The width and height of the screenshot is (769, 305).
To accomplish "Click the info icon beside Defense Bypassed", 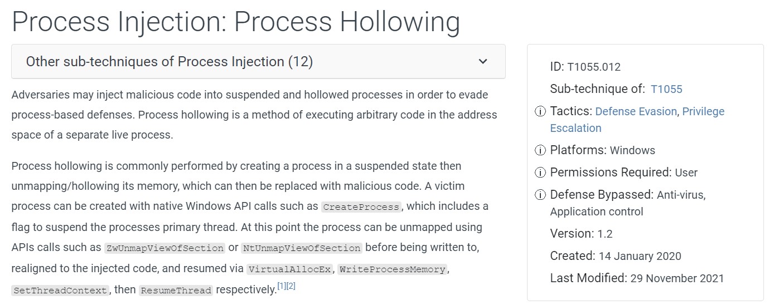I will point(540,195).
